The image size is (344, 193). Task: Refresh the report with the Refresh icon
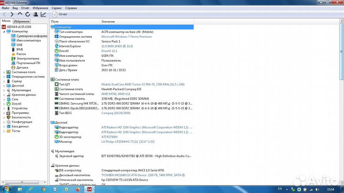[27, 14]
